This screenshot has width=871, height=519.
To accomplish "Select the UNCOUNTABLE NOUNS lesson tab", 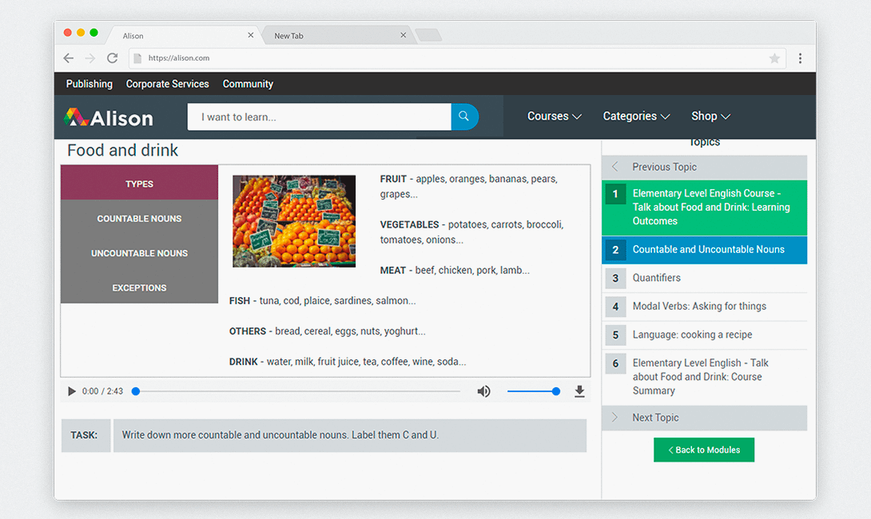I will [x=139, y=253].
